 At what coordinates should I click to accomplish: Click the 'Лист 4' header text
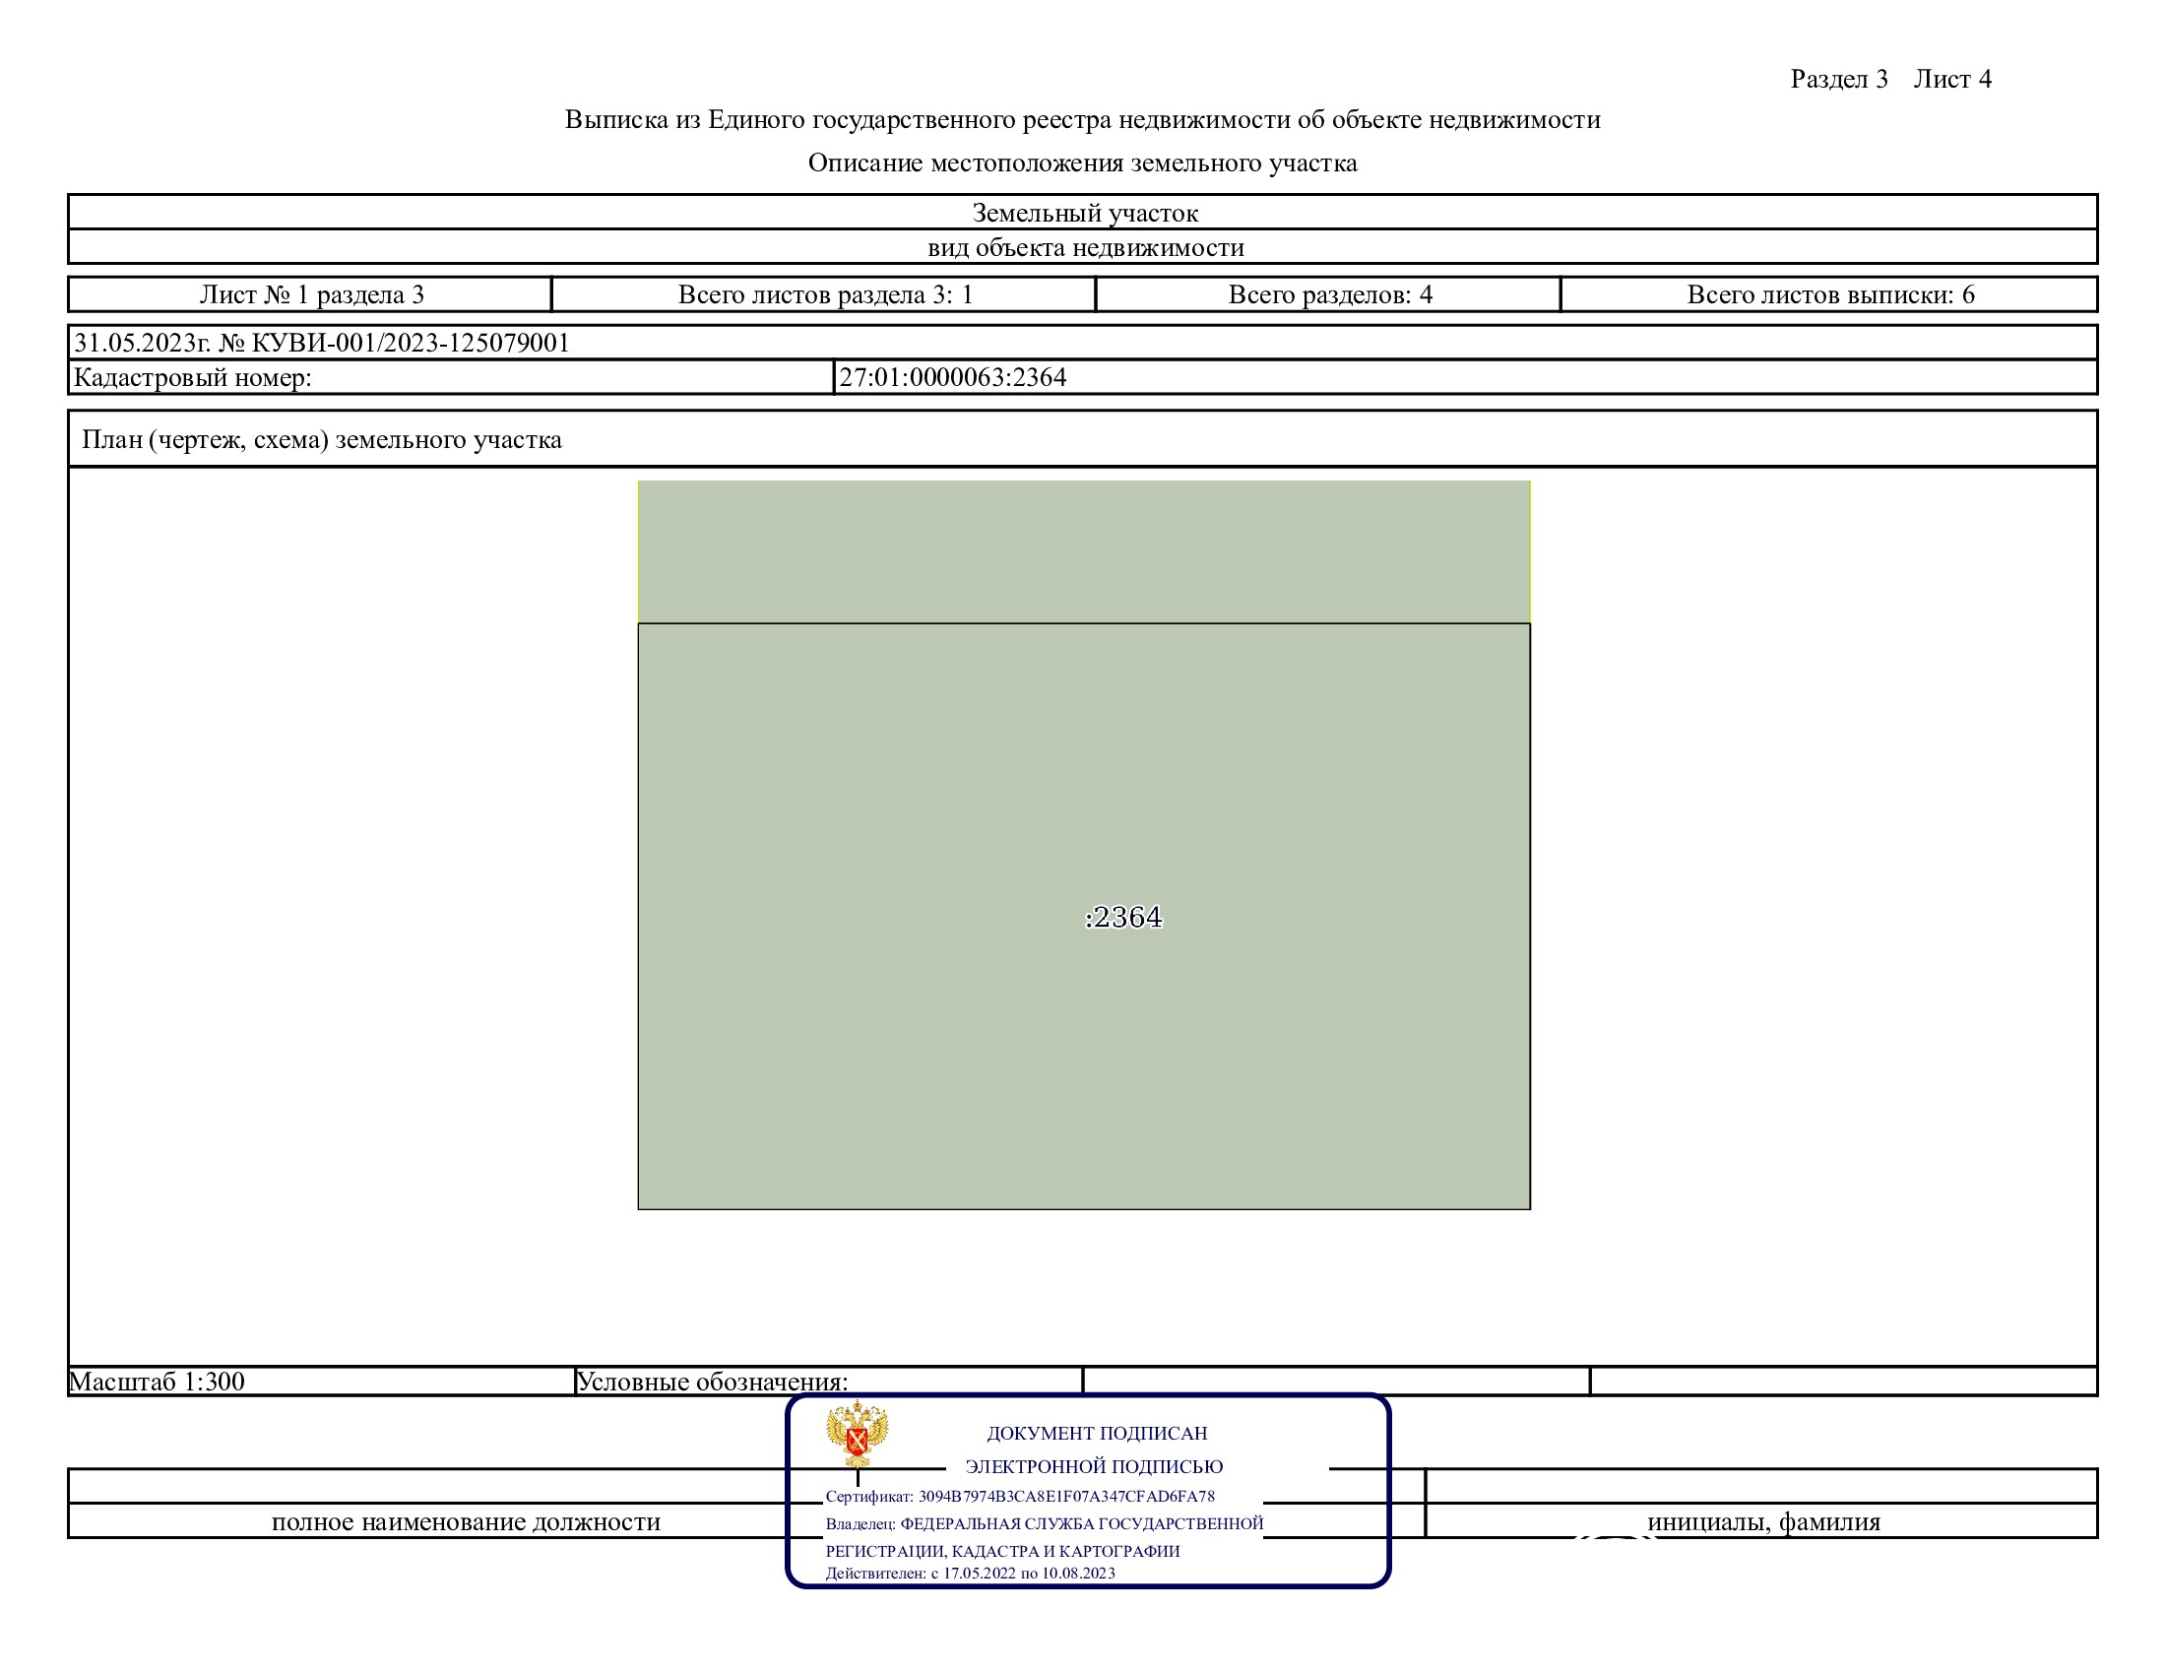(1951, 79)
